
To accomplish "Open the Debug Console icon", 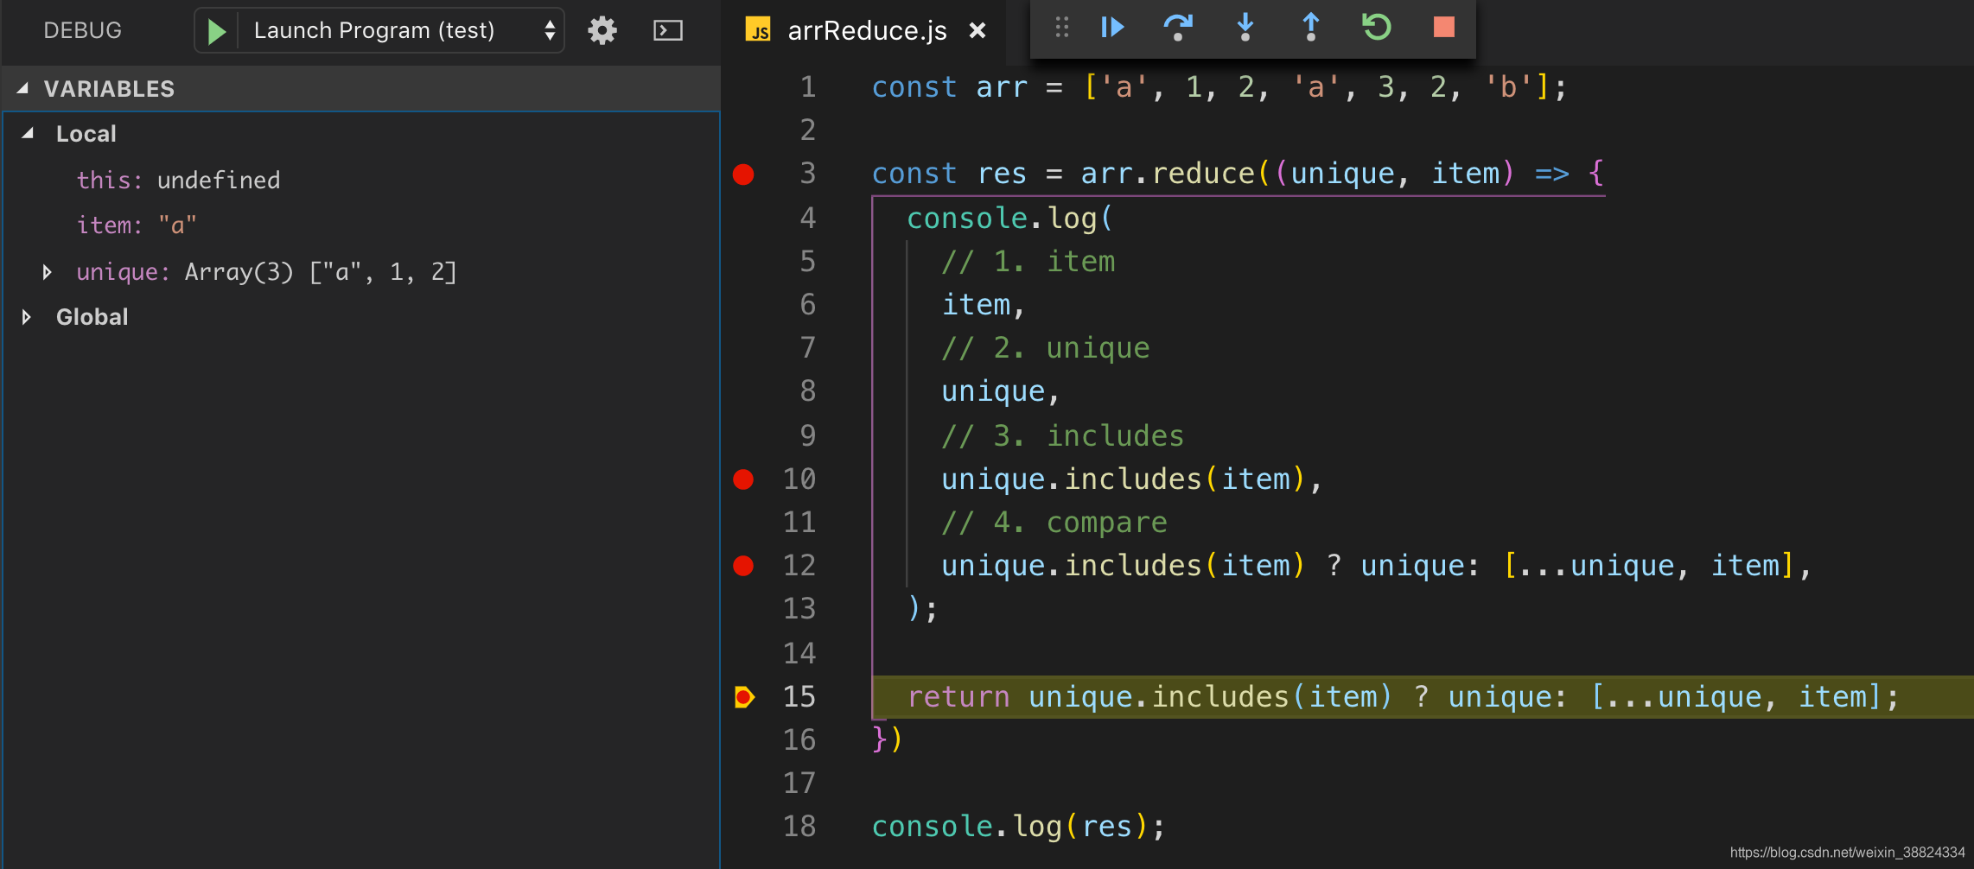I will pos(668,31).
